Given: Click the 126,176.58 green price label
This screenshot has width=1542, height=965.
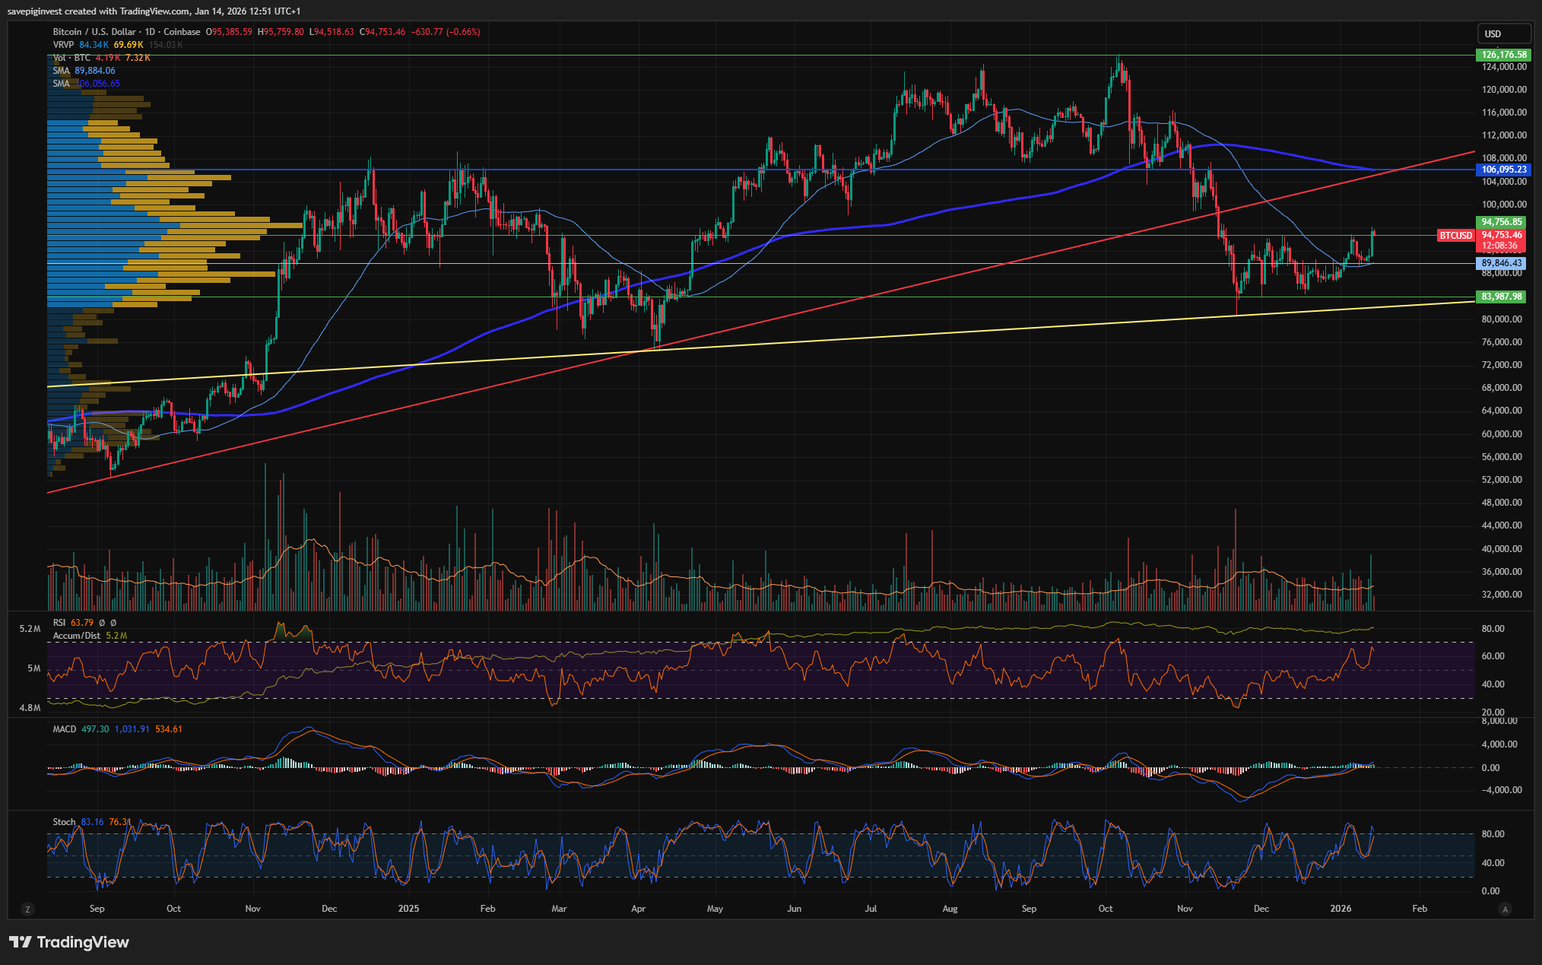Looking at the screenshot, I should [1503, 55].
